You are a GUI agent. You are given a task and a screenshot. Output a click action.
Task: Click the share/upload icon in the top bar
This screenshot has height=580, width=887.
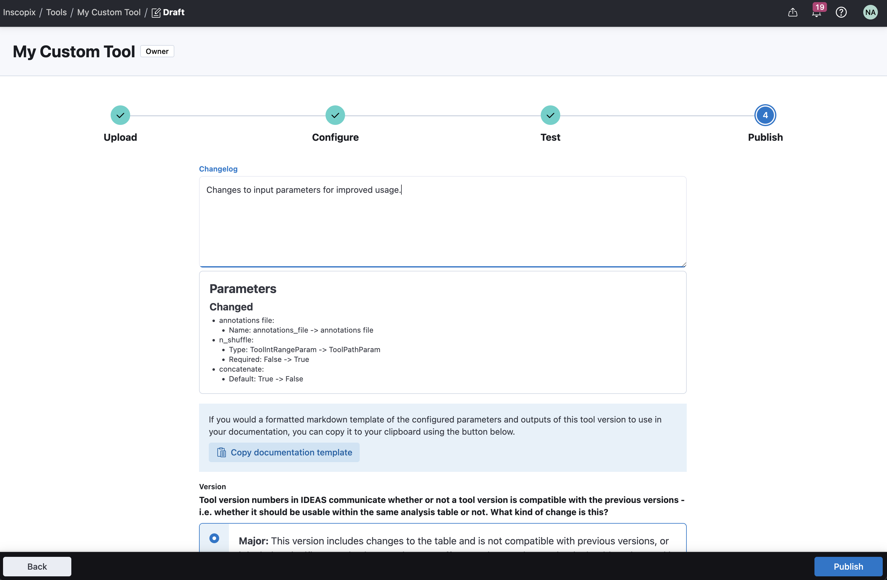coord(793,12)
